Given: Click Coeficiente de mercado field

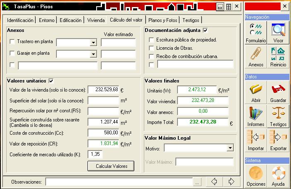Looking at the screenshot, I should coord(95,154).
